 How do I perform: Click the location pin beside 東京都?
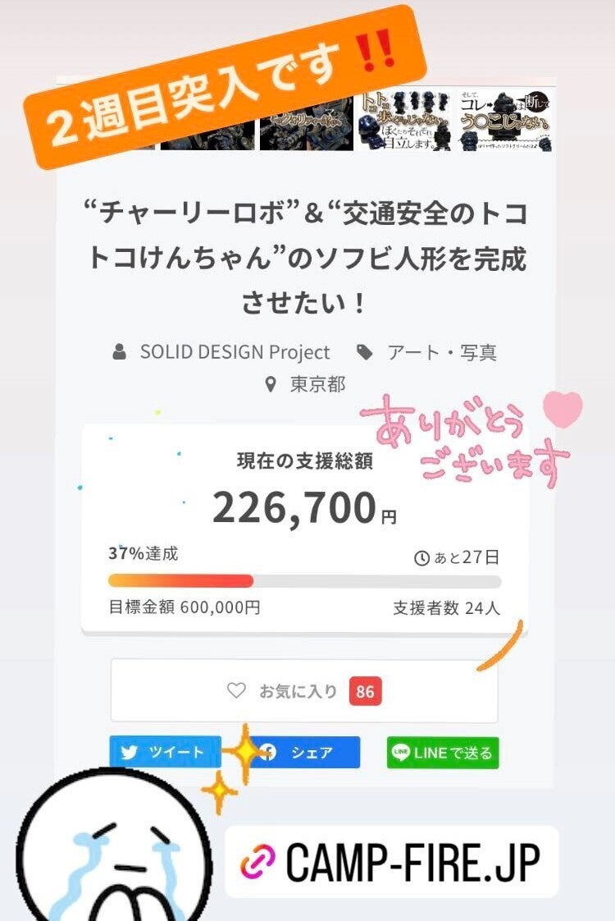coord(271,383)
